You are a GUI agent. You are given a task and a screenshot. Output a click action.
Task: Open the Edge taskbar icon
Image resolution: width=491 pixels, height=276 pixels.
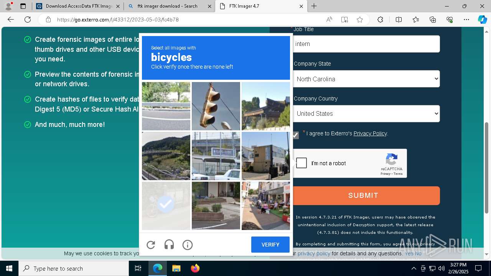158,268
